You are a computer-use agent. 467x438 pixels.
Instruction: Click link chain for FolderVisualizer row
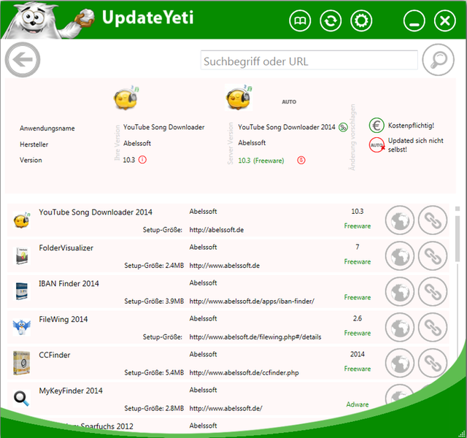click(433, 256)
